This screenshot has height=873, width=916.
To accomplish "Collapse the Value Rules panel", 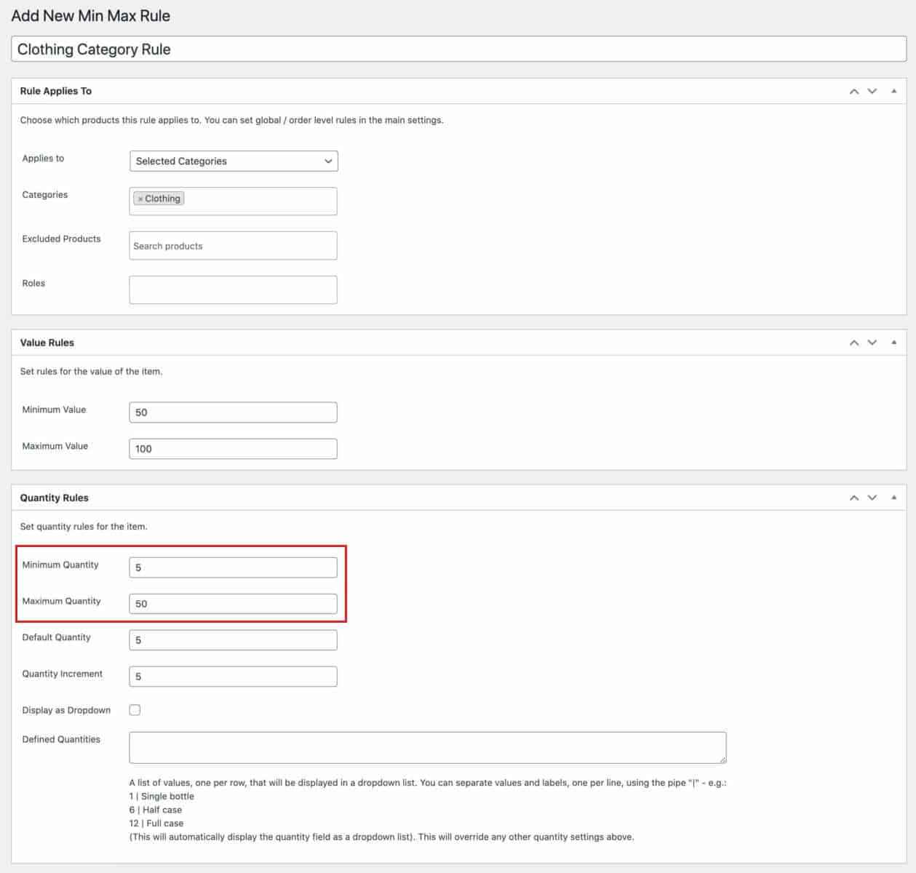I will tap(894, 342).
